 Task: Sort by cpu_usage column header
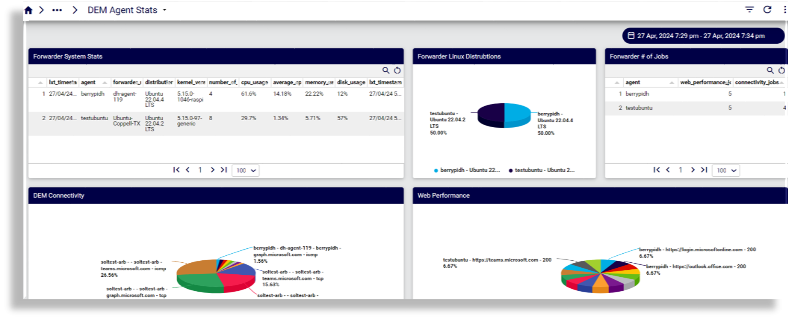coord(254,82)
